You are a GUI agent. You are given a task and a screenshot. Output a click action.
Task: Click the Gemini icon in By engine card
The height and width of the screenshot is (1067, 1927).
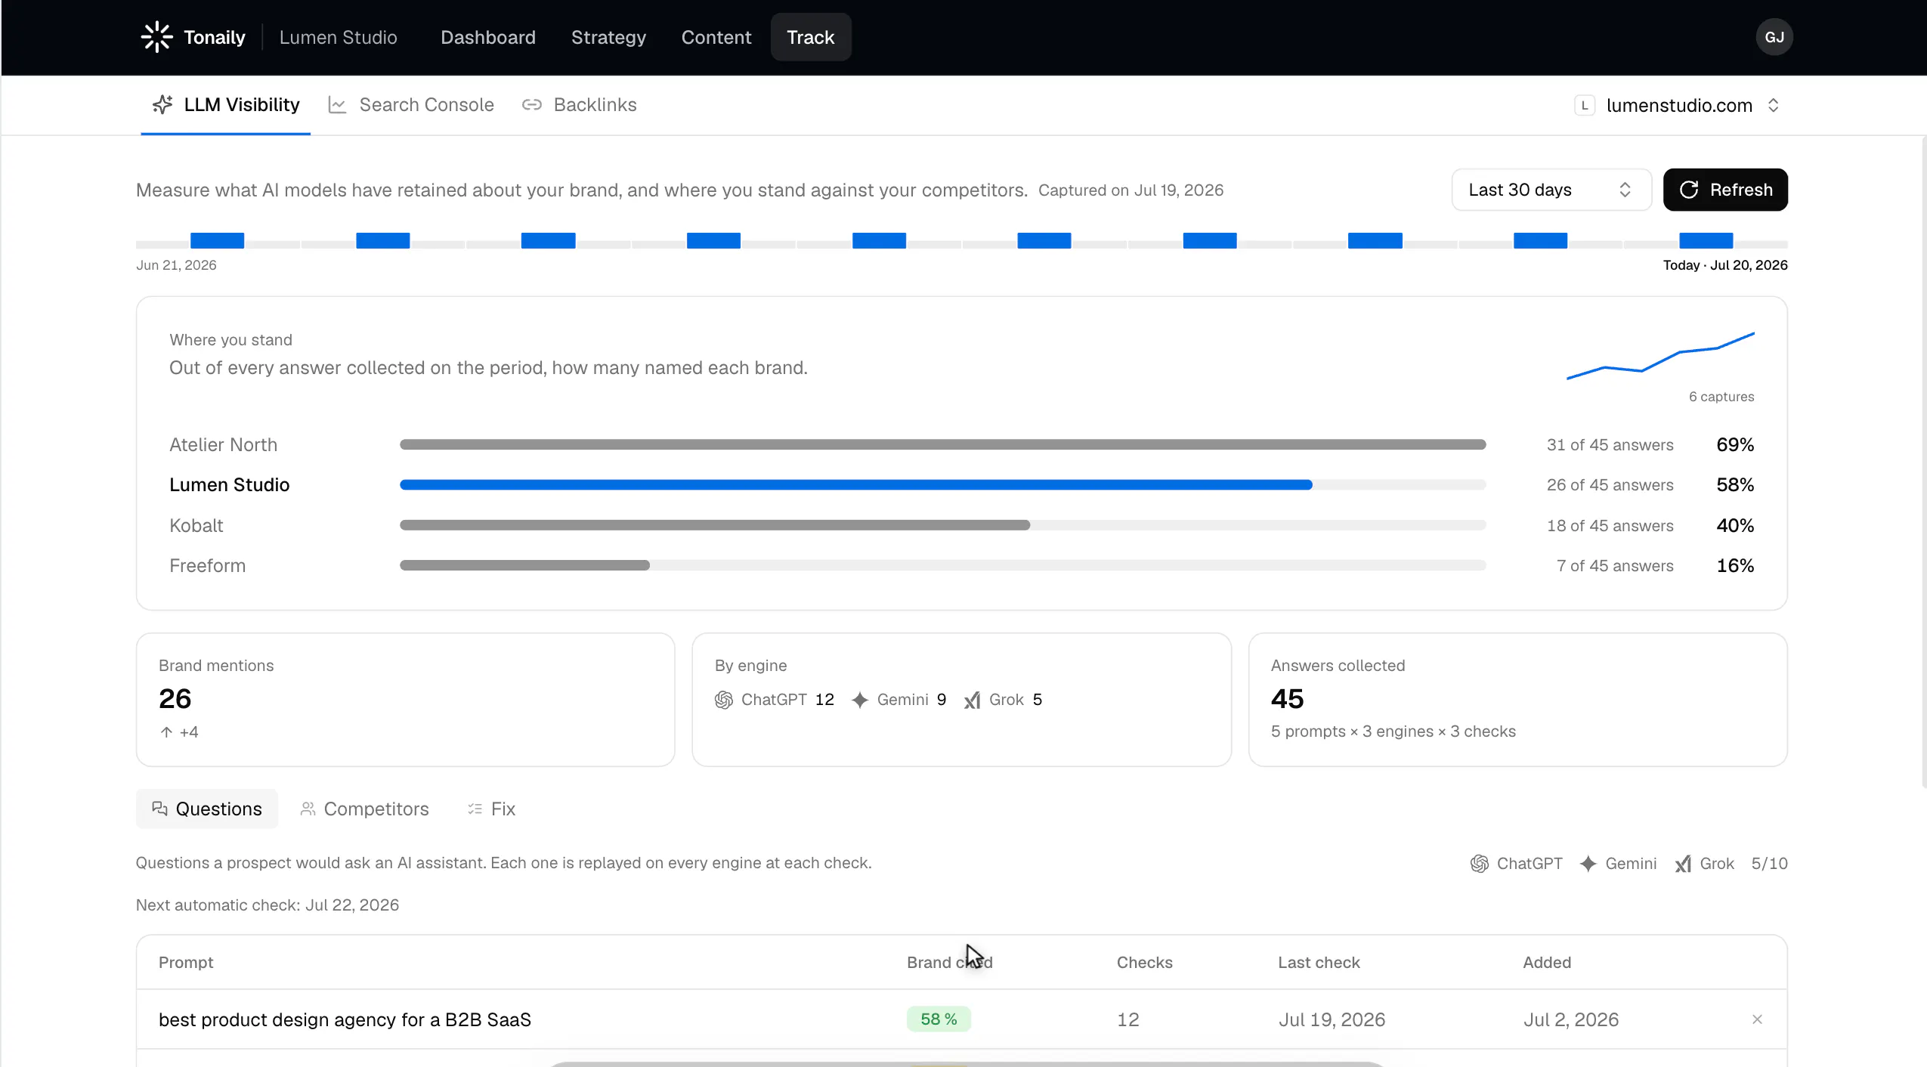click(x=860, y=700)
